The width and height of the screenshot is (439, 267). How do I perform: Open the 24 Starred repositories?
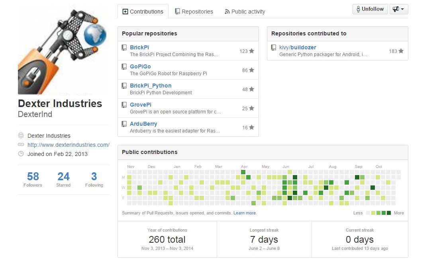coord(63,179)
